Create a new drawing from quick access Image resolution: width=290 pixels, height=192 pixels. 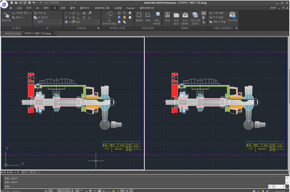tap(12, 3)
